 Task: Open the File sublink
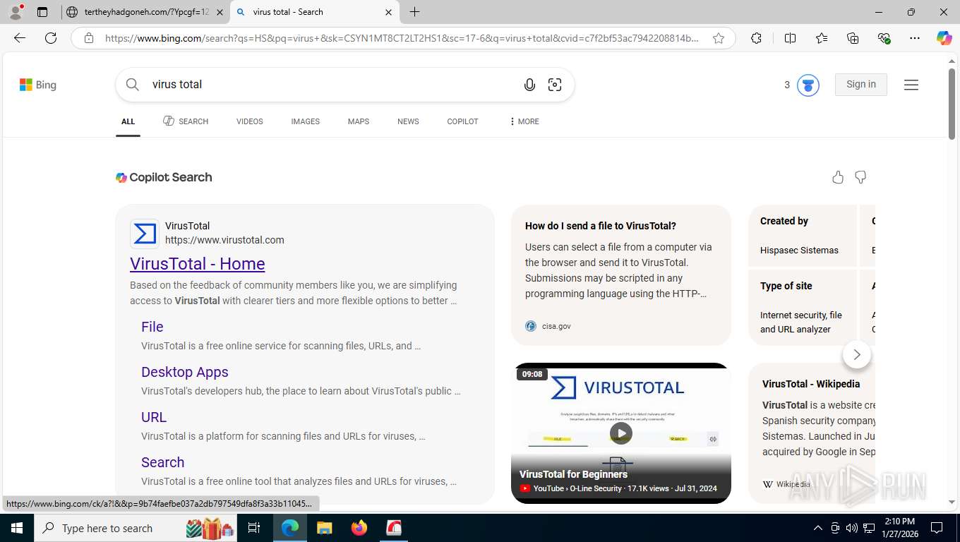tap(152, 327)
